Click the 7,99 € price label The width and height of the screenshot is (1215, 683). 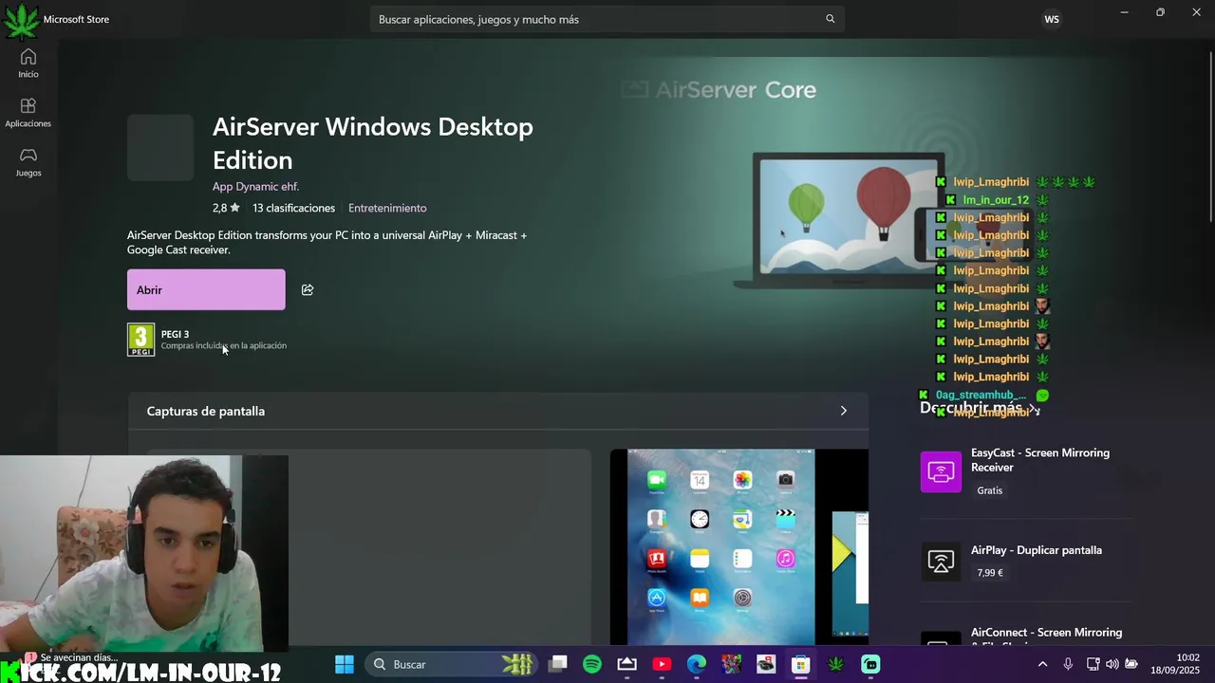point(990,573)
